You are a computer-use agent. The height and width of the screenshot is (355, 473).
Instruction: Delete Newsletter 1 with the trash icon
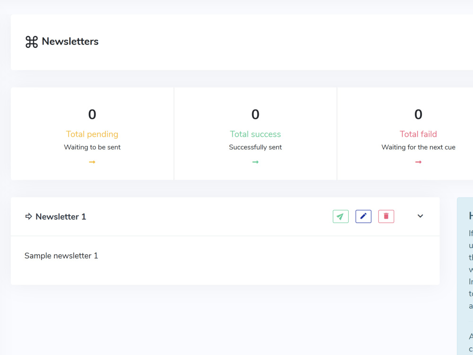386,216
